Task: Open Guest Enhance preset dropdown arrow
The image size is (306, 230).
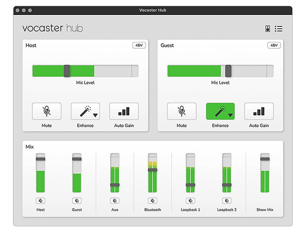Action: (x=230, y=115)
